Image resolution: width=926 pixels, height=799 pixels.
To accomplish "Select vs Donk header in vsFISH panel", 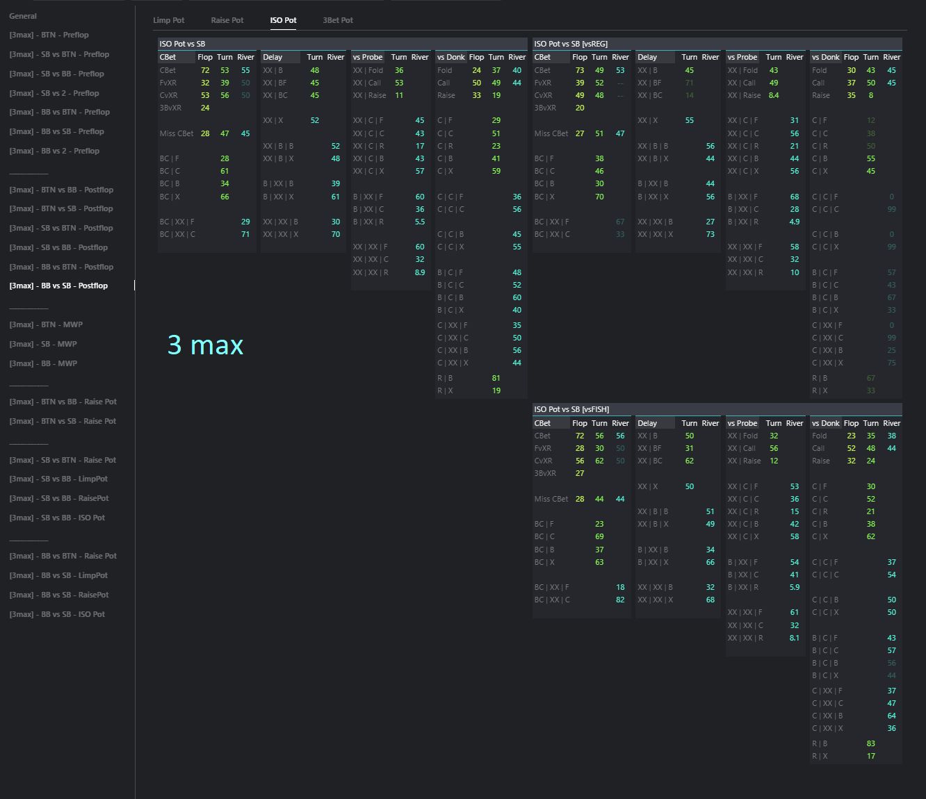I will point(825,423).
